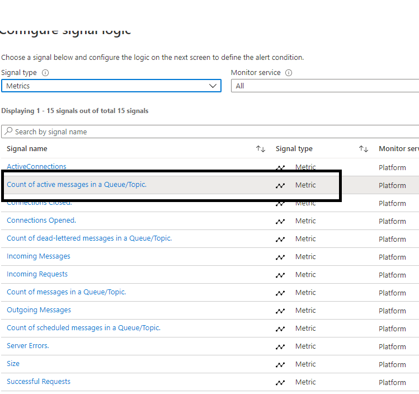Click metric chart icon in Size row
Image resolution: width=419 pixels, height=394 pixels.
pos(280,364)
